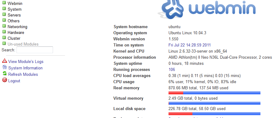Click the red power Logout icon
Viewport: 273px width, 118px height.
pyautogui.click(x=4, y=80)
